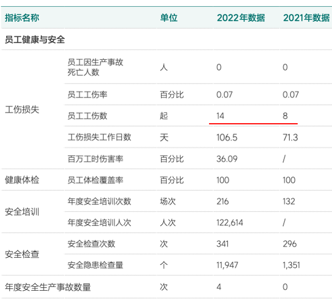The width and height of the screenshot is (332, 303).
Task: Select the unit 起 in 员工工伤数 row
Action: point(164,116)
